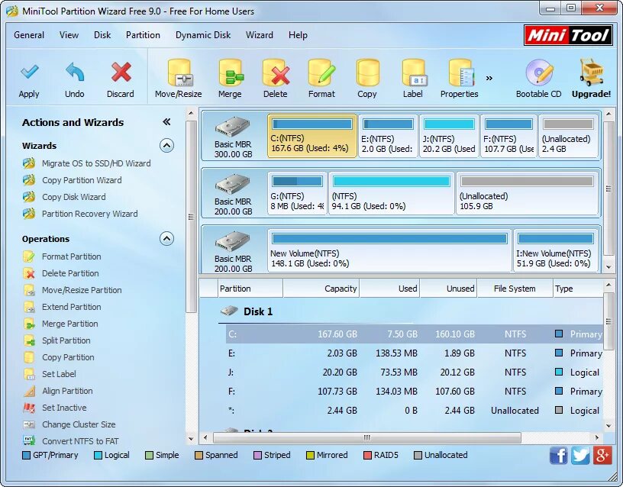
Task: Select the Move/Resize toolbar icon
Action: (x=179, y=73)
